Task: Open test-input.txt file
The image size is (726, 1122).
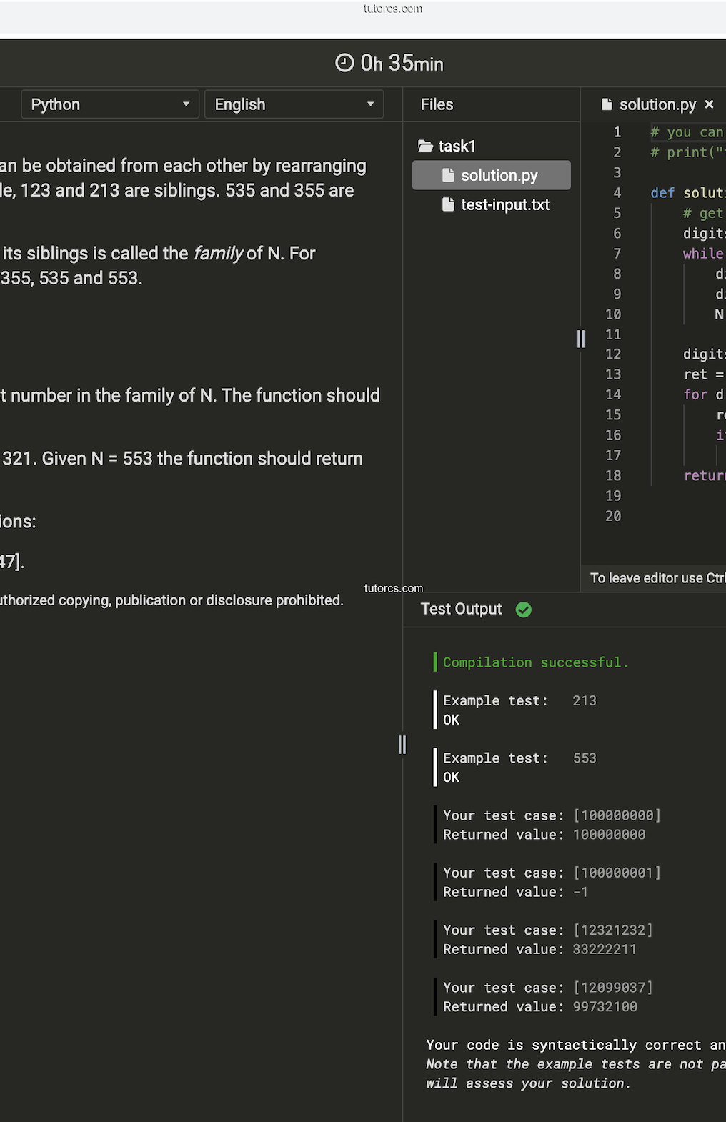Action: [x=497, y=204]
